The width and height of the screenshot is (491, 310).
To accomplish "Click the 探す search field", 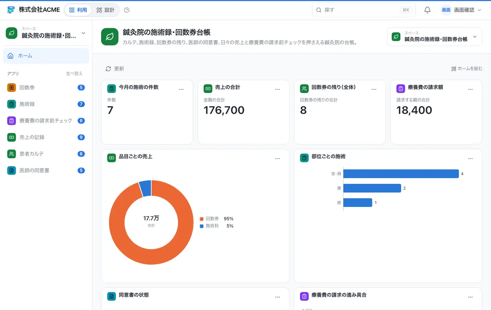I will (364, 10).
